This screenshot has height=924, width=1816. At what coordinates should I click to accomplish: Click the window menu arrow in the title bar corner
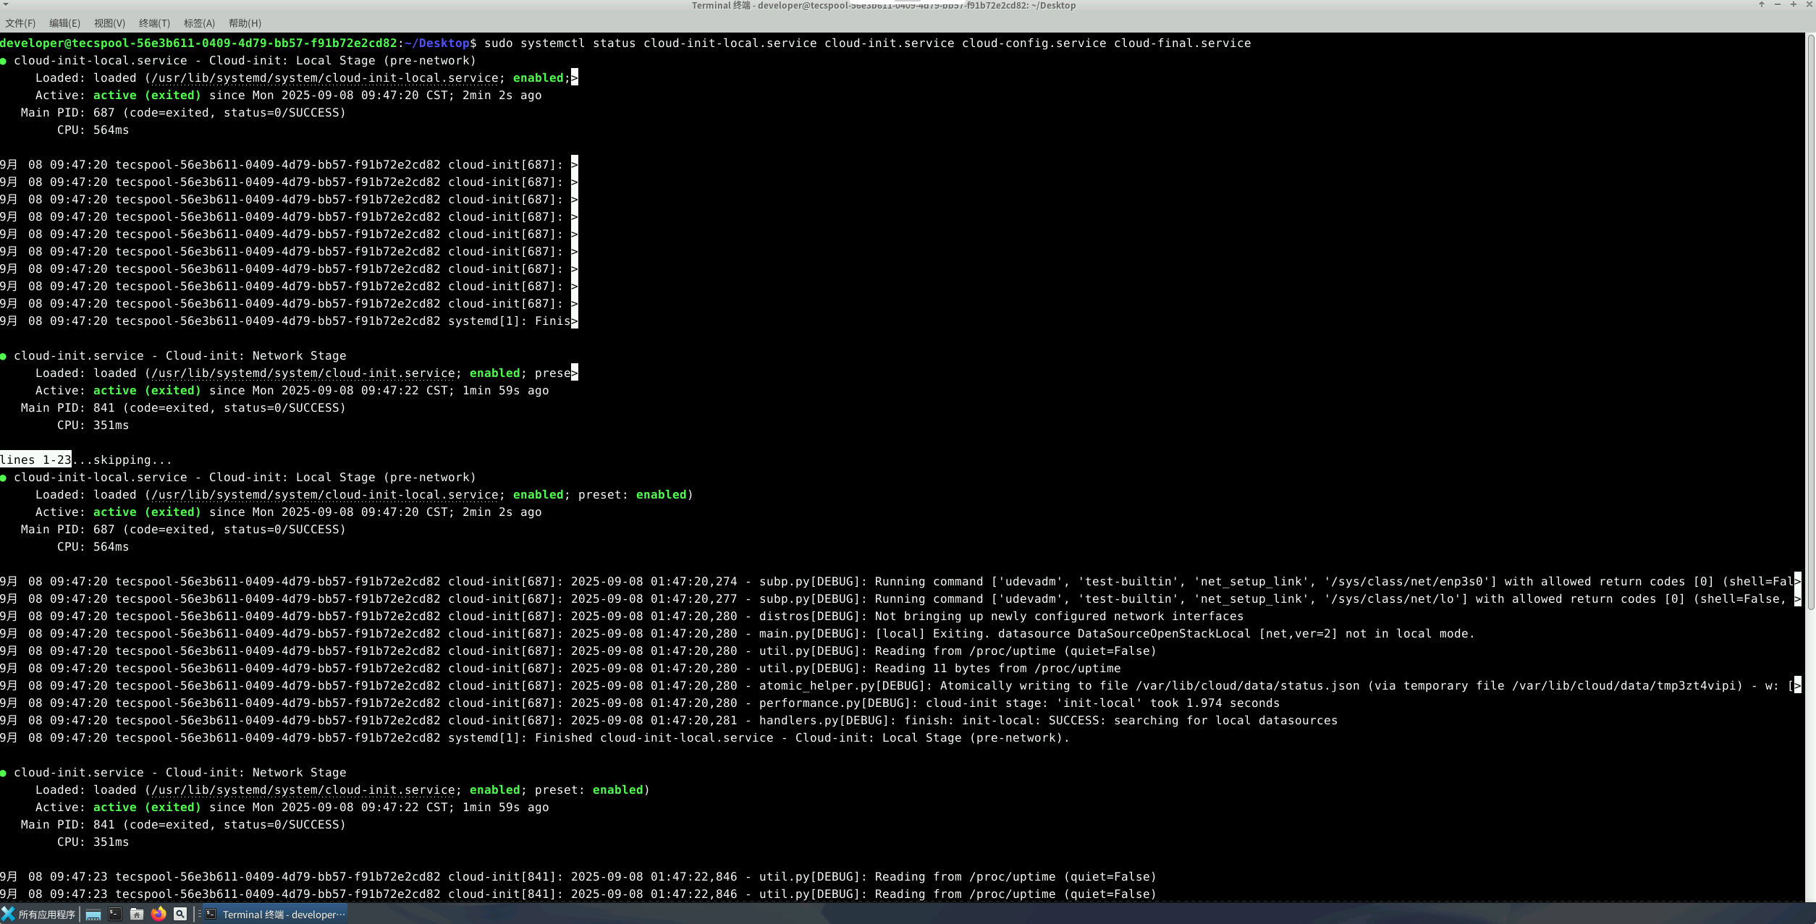[x=6, y=4]
